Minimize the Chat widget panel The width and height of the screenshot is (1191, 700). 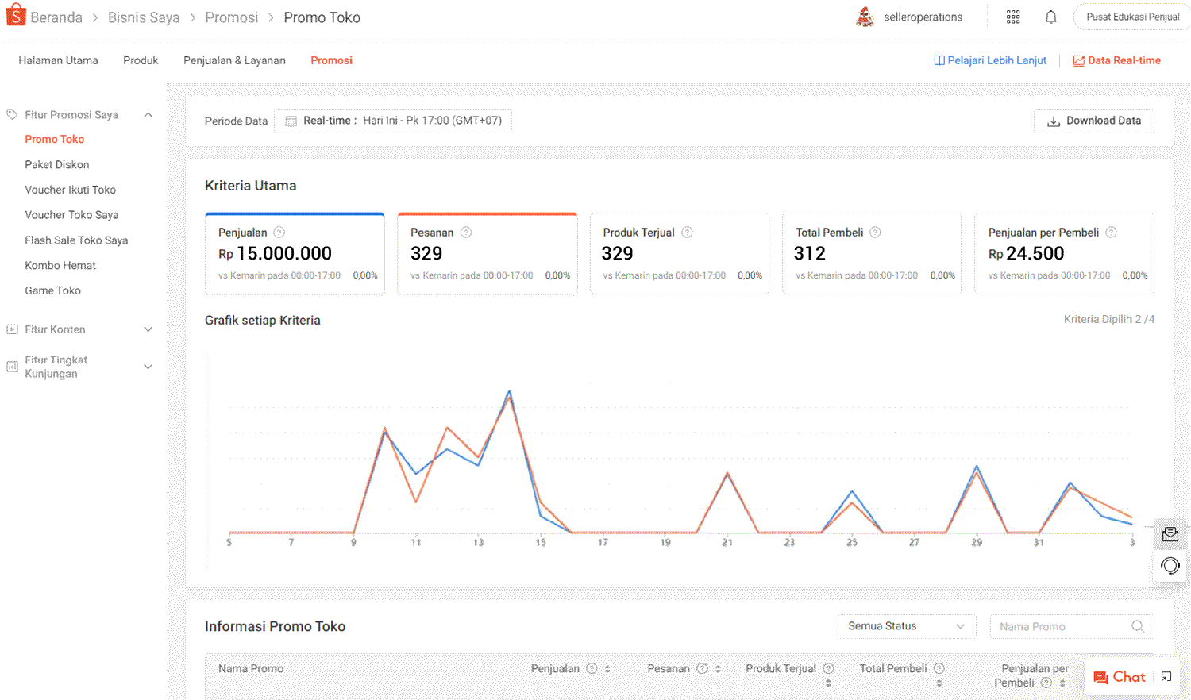point(1166,677)
